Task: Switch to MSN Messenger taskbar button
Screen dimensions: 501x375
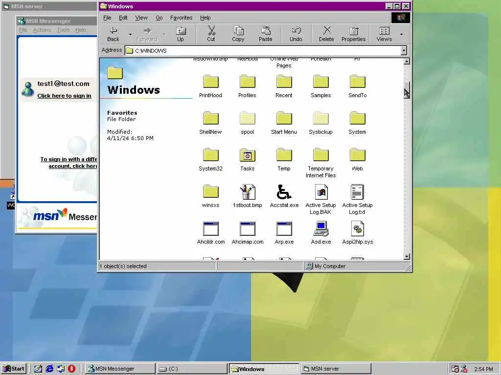Action: coord(120,369)
